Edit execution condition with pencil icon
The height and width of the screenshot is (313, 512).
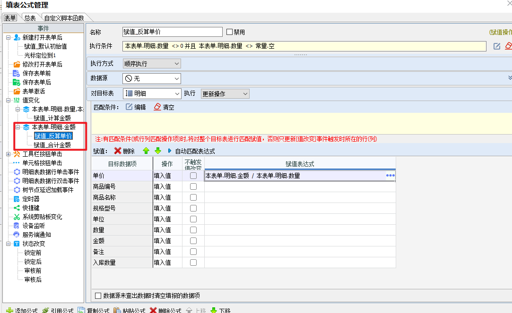coord(497,46)
